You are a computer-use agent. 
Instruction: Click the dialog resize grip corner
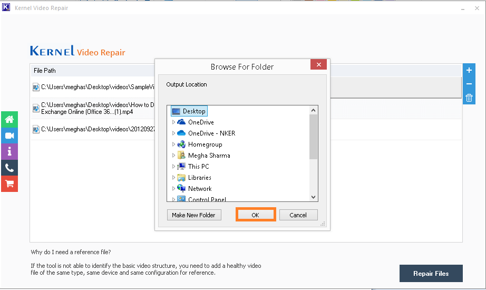coord(323,224)
